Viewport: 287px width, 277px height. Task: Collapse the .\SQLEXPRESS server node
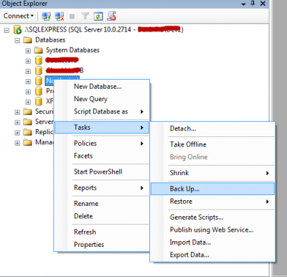[x=6, y=30]
